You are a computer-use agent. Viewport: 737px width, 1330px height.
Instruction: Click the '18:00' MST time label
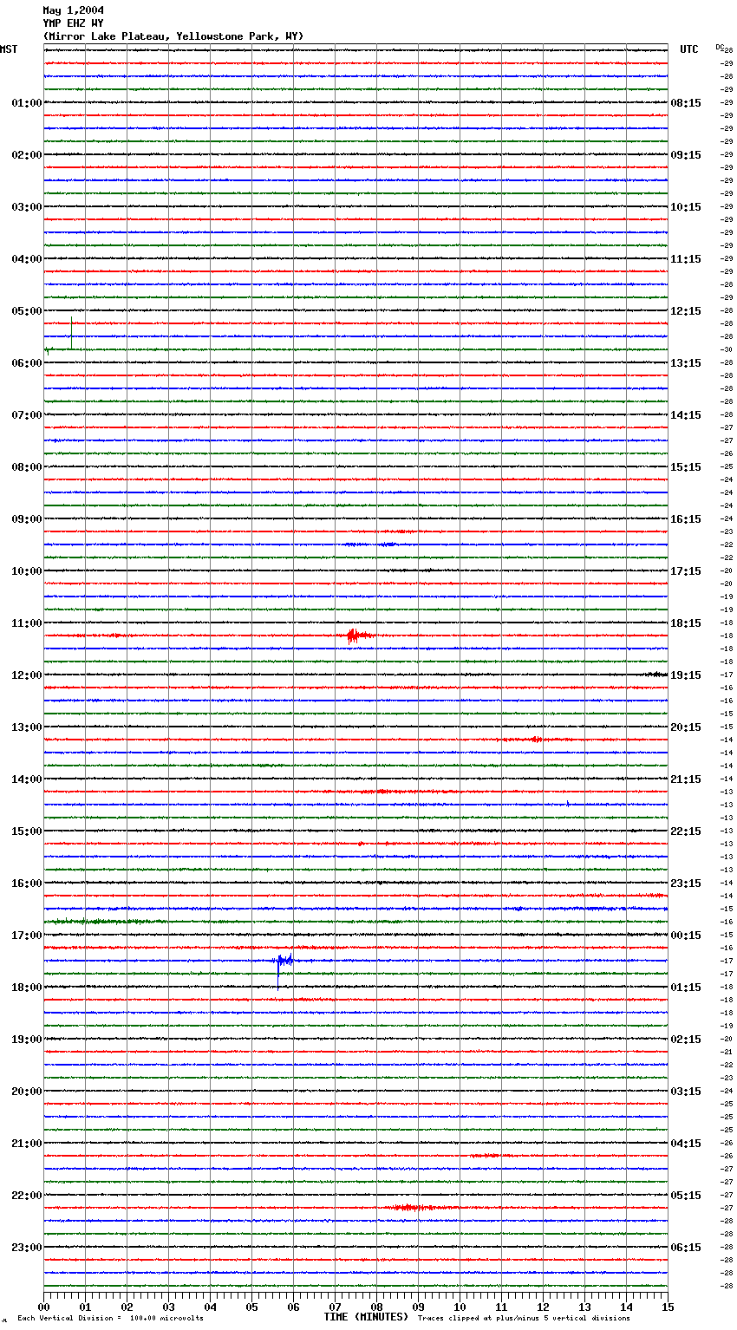coord(27,988)
